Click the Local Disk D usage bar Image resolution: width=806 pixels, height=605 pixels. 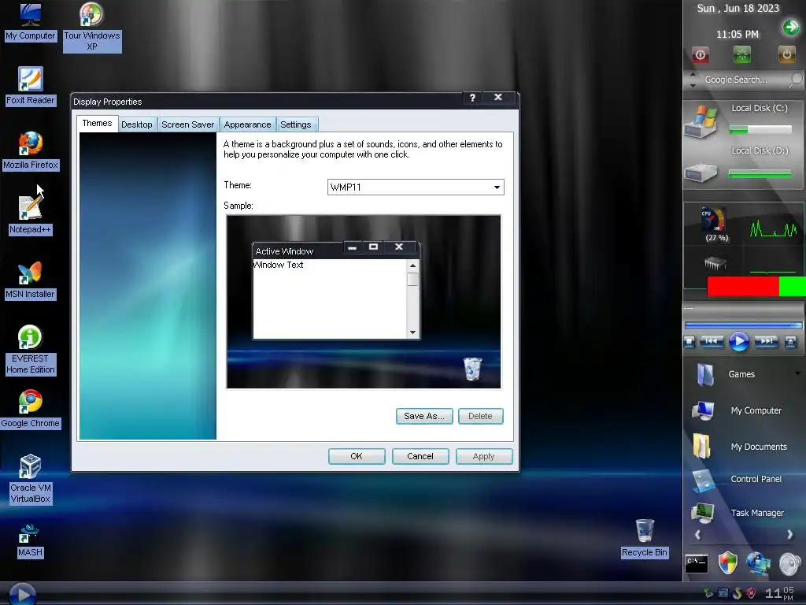760,174
